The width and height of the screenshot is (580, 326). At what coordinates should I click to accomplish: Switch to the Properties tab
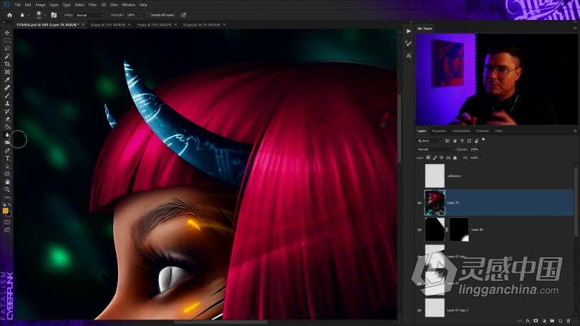pos(439,131)
